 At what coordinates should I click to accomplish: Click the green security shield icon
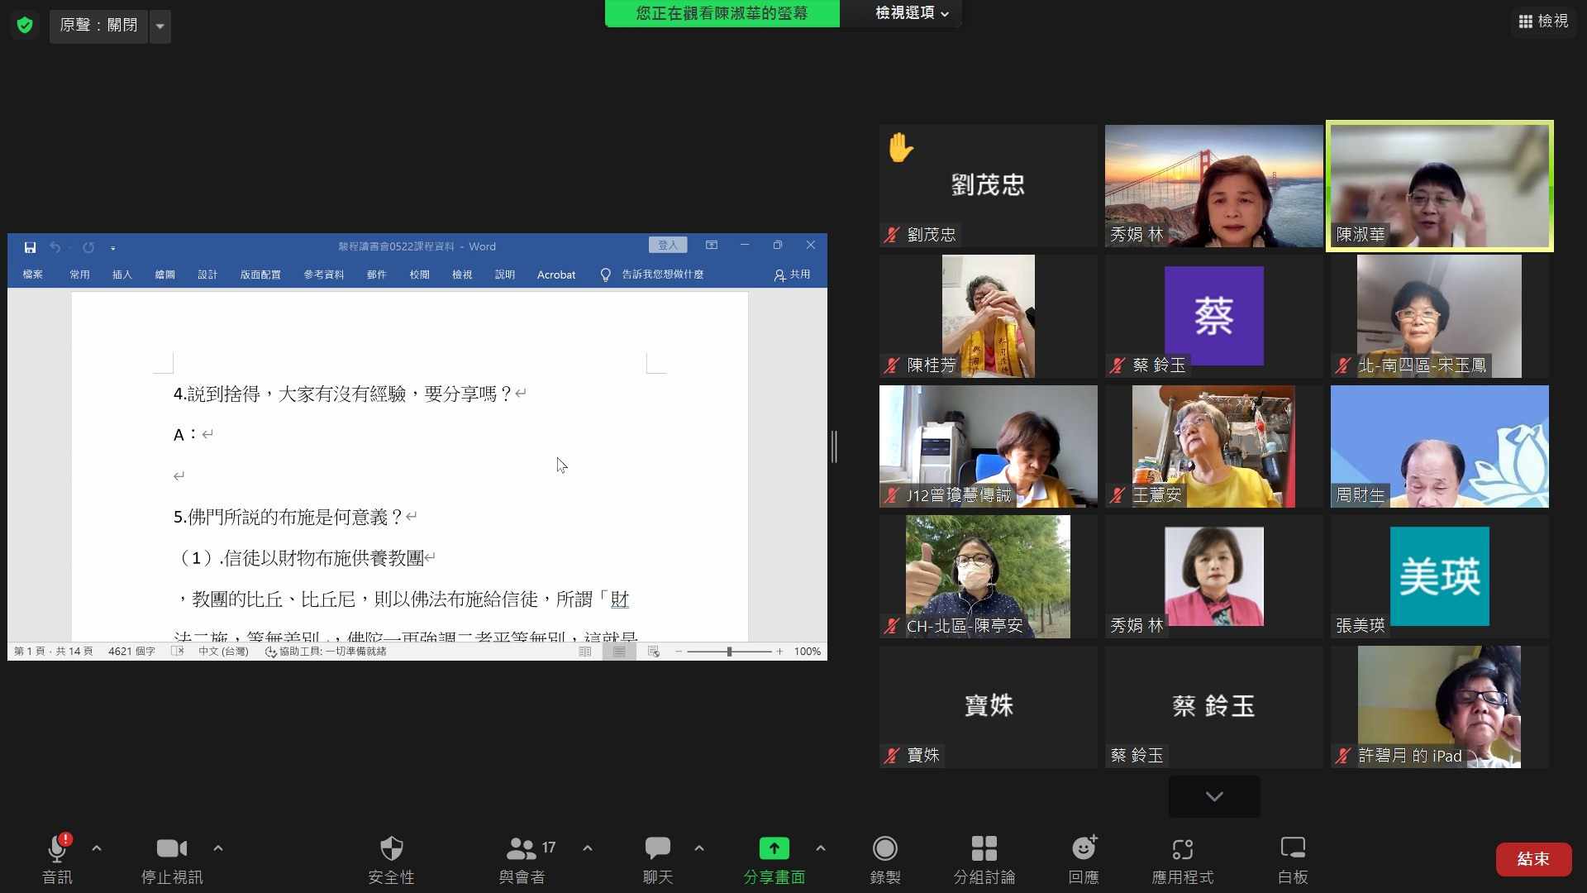(25, 26)
